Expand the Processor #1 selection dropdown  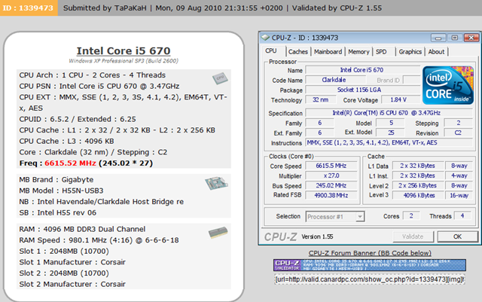pos(360,217)
